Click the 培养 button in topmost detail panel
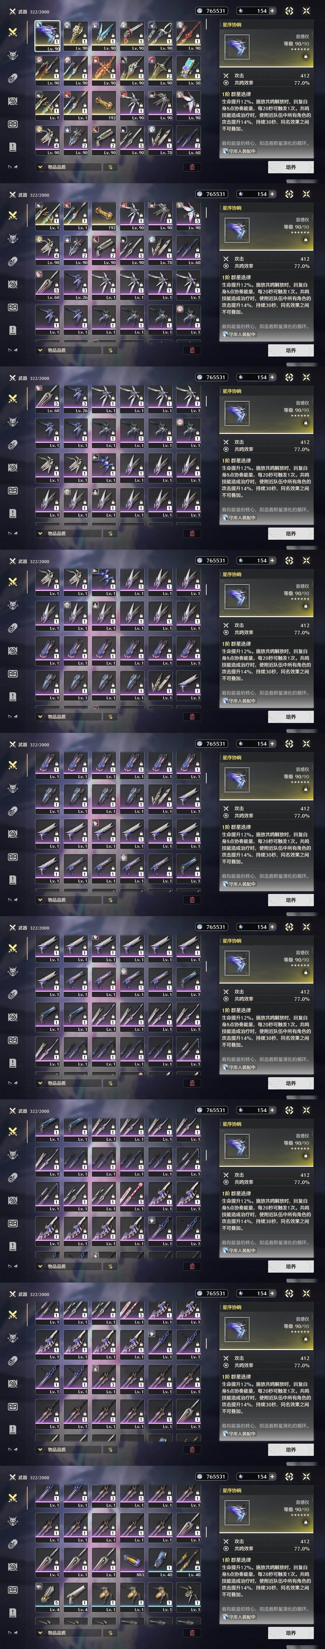 point(290,167)
